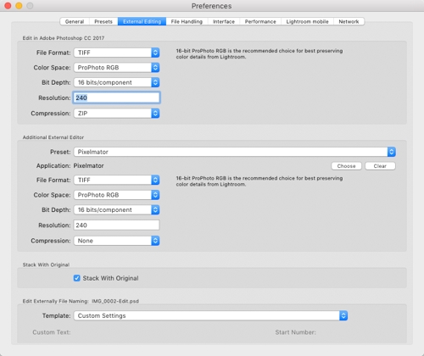Go to the Interface tab
Image resolution: width=424 pixels, height=356 pixels.
click(x=224, y=22)
